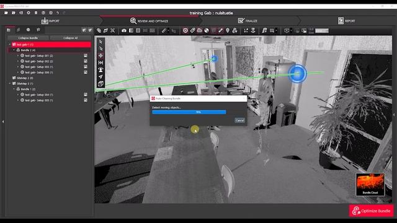Collapse the test gab-1 node
The height and width of the screenshot is (223, 397).
point(10,45)
